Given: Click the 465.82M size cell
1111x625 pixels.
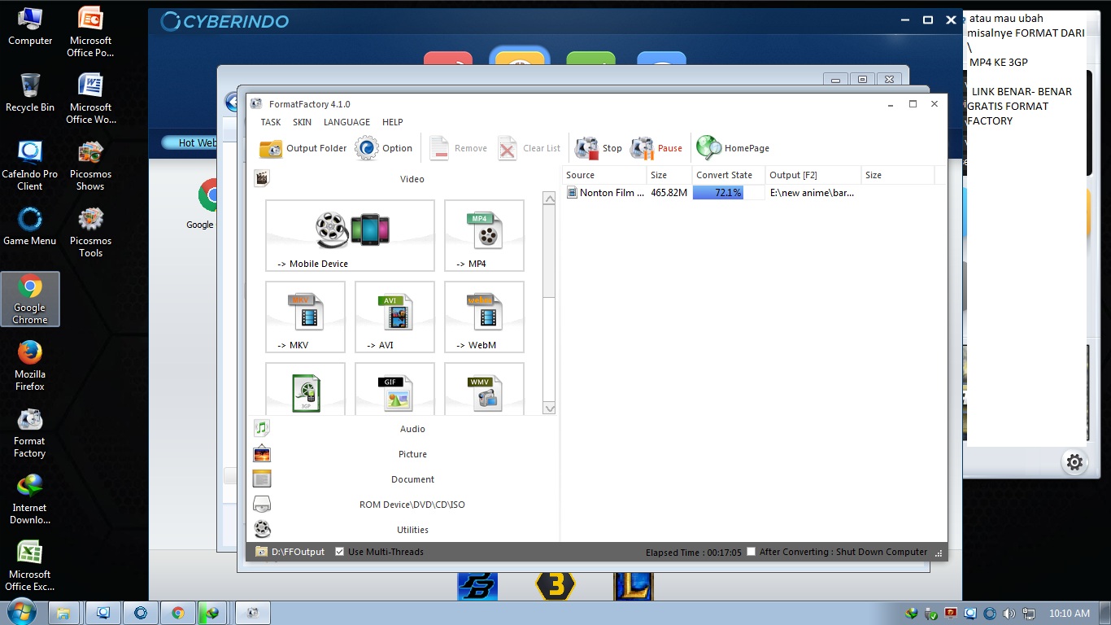Looking at the screenshot, I should coord(669,193).
